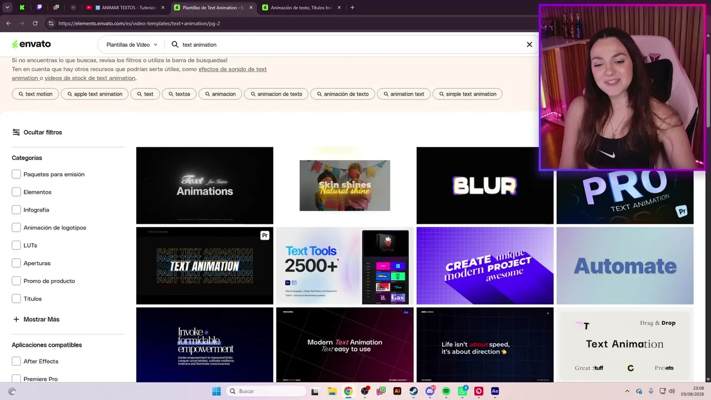Enable the Animación de logotipos filter
Viewport: 711px width, 400px height.
(x=16, y=228)
